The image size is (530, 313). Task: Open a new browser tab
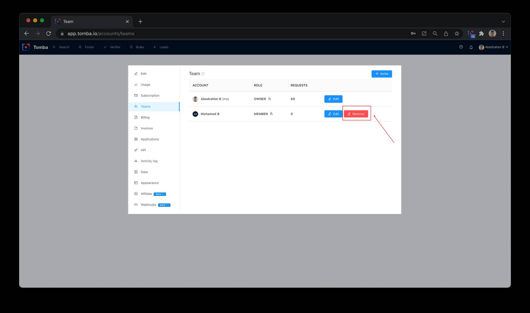click(x=140, y=21)
